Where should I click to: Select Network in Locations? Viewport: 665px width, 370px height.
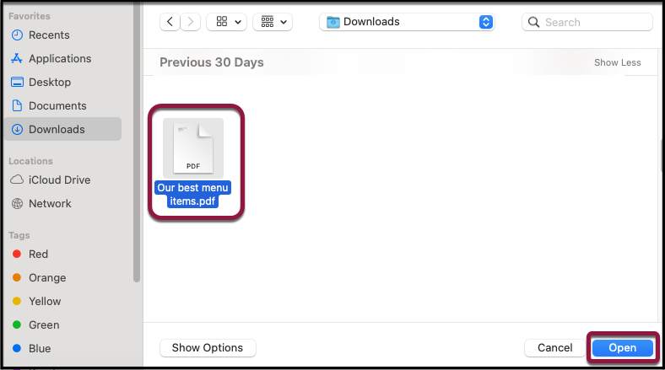click(50, 203)
